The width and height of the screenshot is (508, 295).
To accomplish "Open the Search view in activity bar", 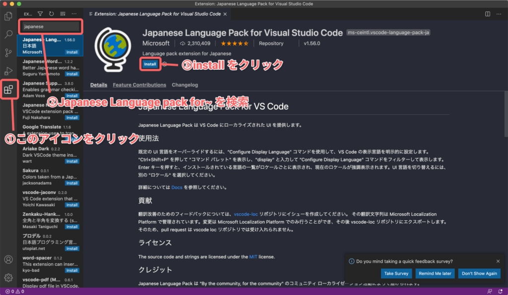I will pyautogui.click(x=8, y=34).
